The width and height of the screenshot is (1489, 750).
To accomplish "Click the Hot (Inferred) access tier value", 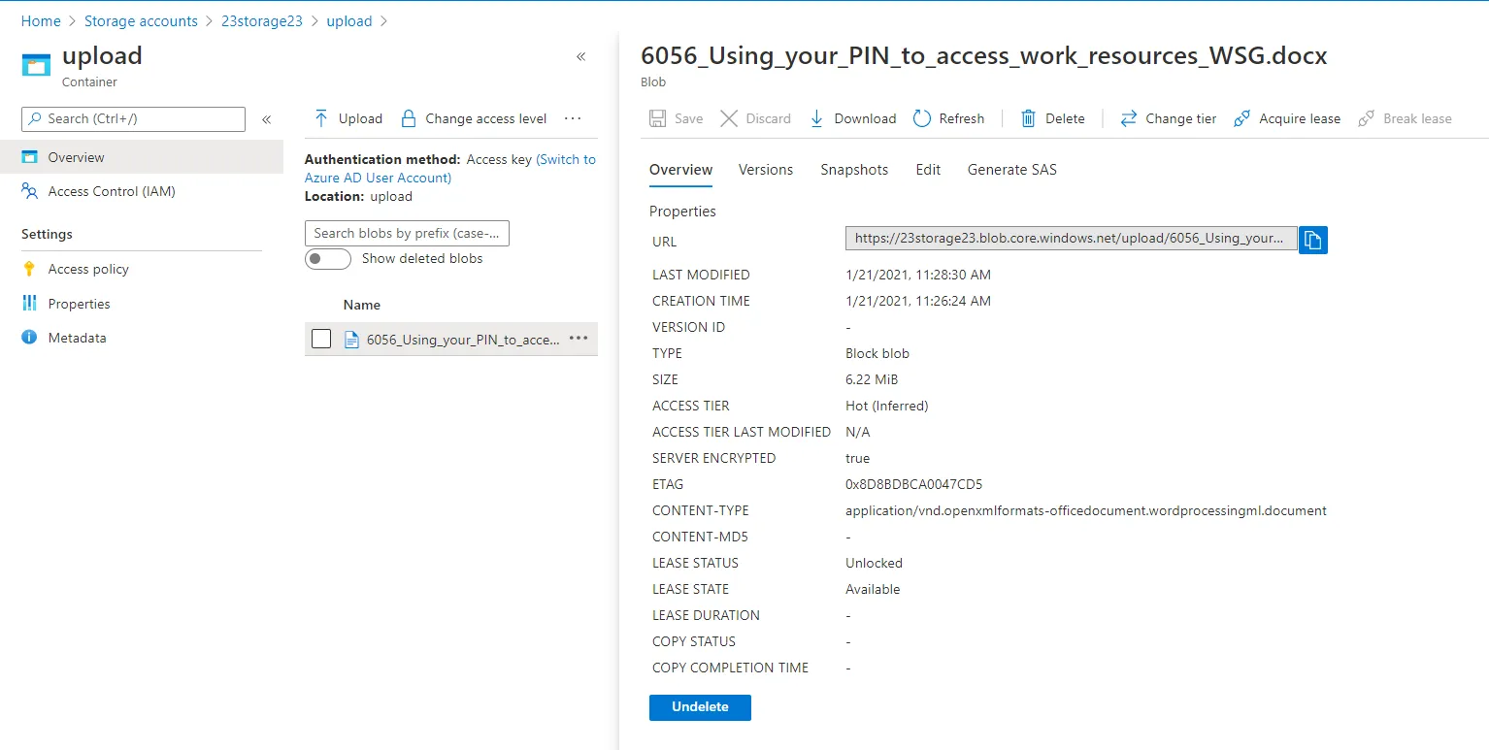I will tap(887, 406).
